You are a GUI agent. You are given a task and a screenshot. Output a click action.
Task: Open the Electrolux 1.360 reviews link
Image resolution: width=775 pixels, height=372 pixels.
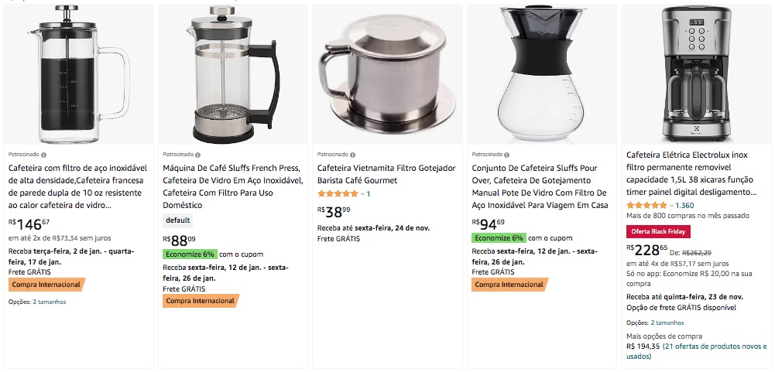pyautogui.click(x=684, y=205)
